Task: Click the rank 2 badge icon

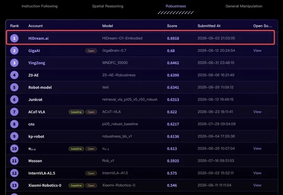Action: click(x=14, y=50)
